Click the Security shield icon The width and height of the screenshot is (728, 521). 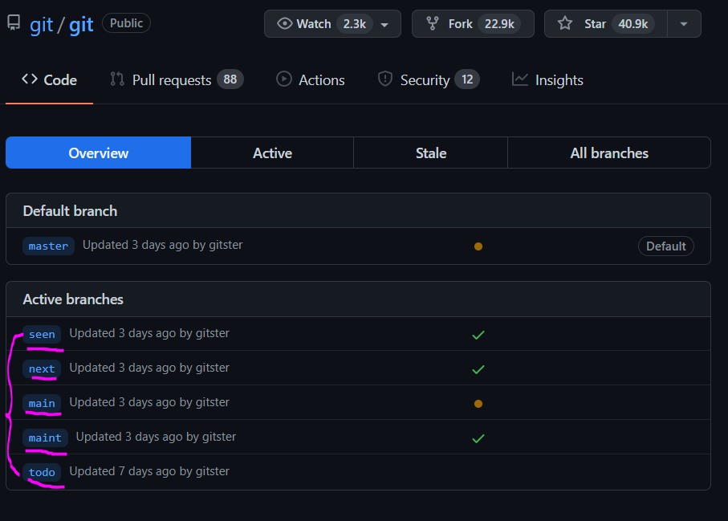pyautogui.click(x=385, y=79)
